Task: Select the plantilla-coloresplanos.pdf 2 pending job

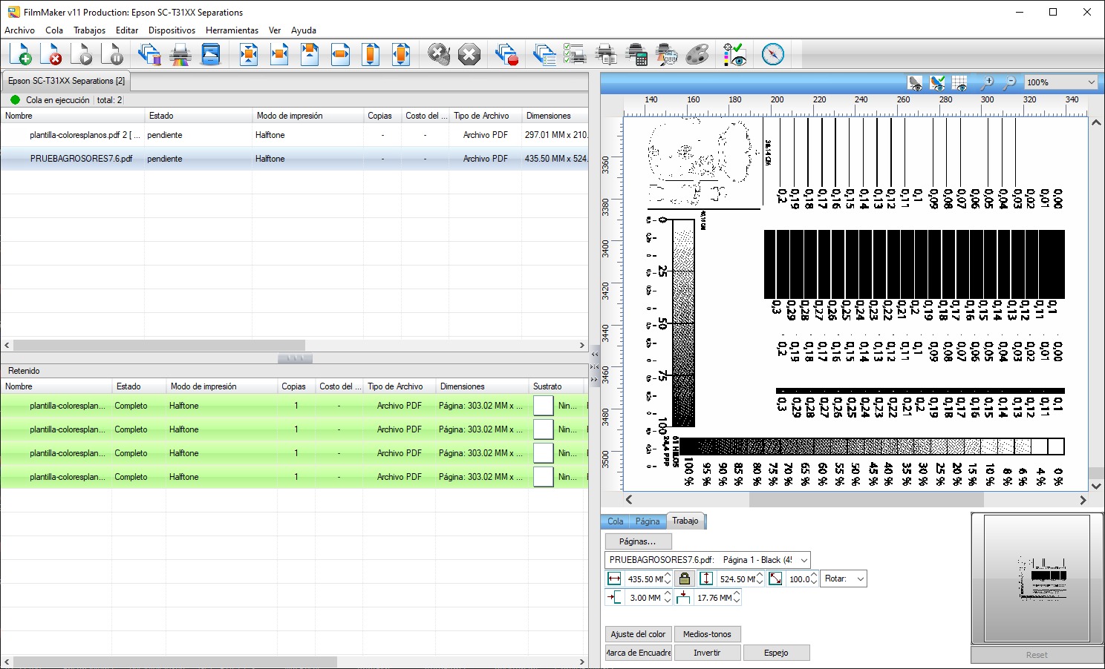Action: coord(294,135)
